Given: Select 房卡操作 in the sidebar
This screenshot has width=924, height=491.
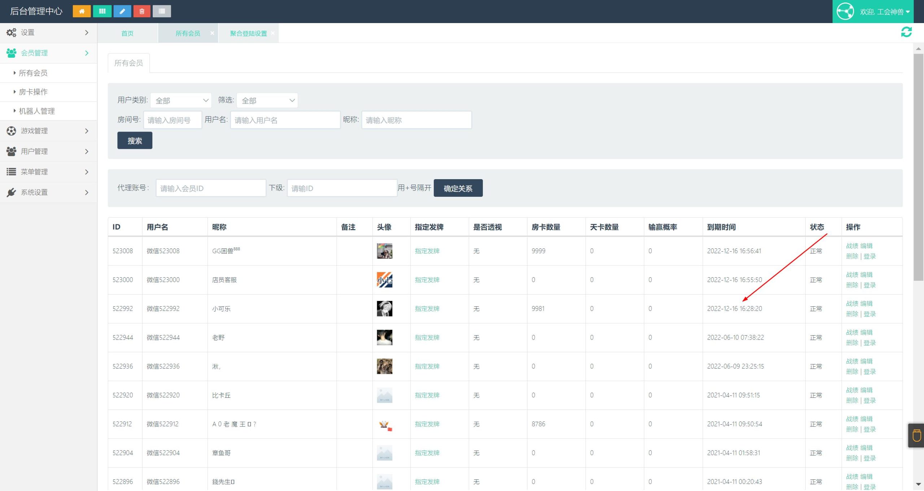Looking at the screenshot, I should click(x=33, y=92).
